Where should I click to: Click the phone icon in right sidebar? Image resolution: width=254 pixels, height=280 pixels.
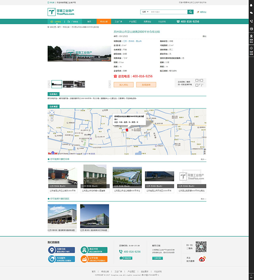click(251, 21)
